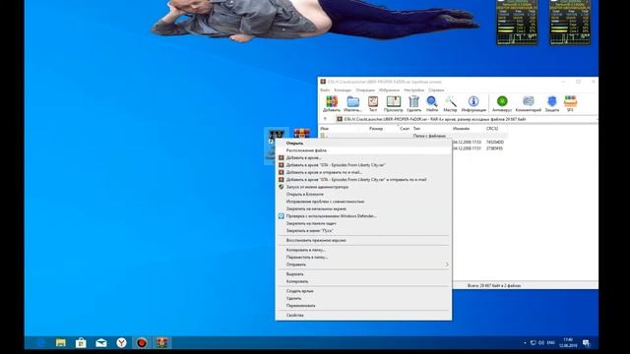The width and height of the screenshot is (630, 354).
Task: Open the Настройки menu in WinRAR
Action: click(413, 89)
